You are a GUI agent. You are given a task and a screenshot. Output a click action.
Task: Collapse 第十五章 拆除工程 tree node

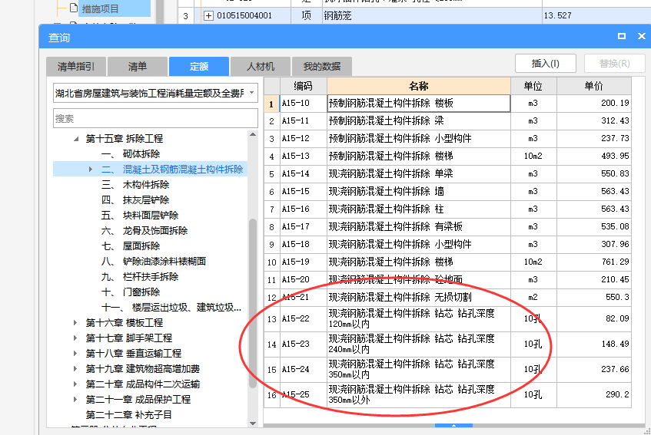[x=76, y=139]
